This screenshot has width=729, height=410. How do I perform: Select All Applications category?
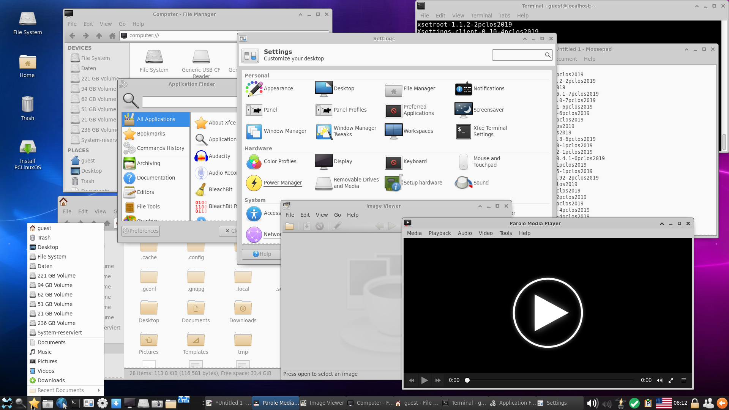[x=156, y=119]
